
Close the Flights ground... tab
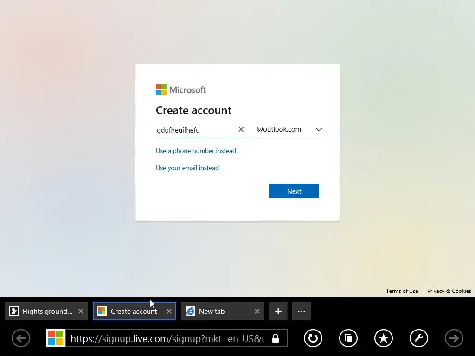[x=81, y=311]
